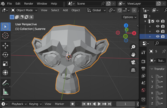Open the Render menu
The image size is (167, 108).
[x=29, y=4]
